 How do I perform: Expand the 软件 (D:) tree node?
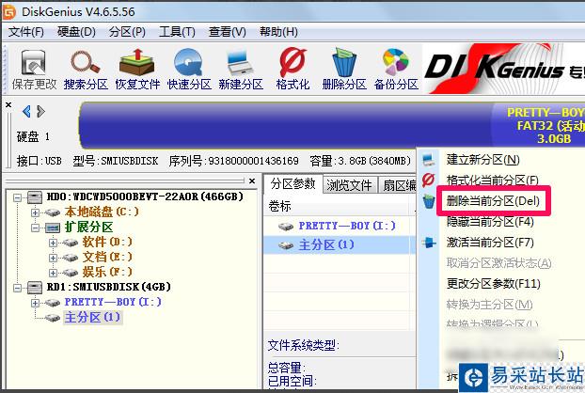(53, 243)
